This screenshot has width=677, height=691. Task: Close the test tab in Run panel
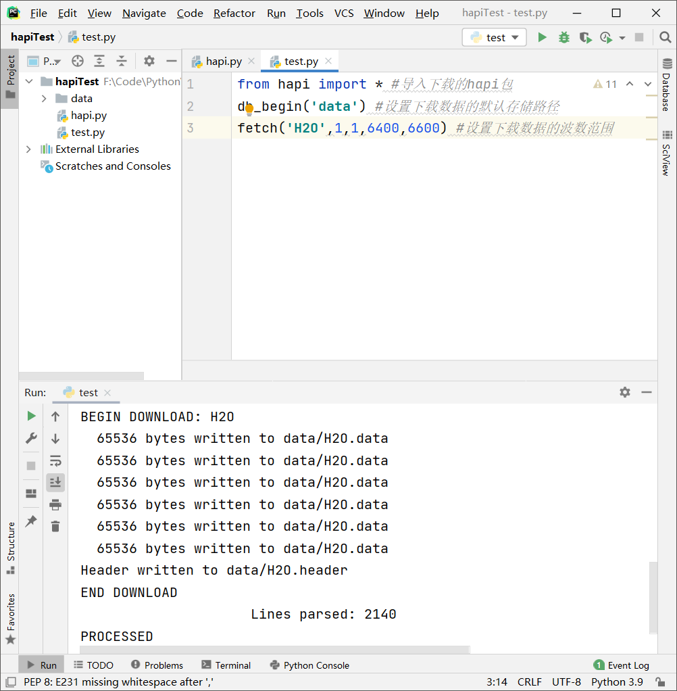[107, 393]
